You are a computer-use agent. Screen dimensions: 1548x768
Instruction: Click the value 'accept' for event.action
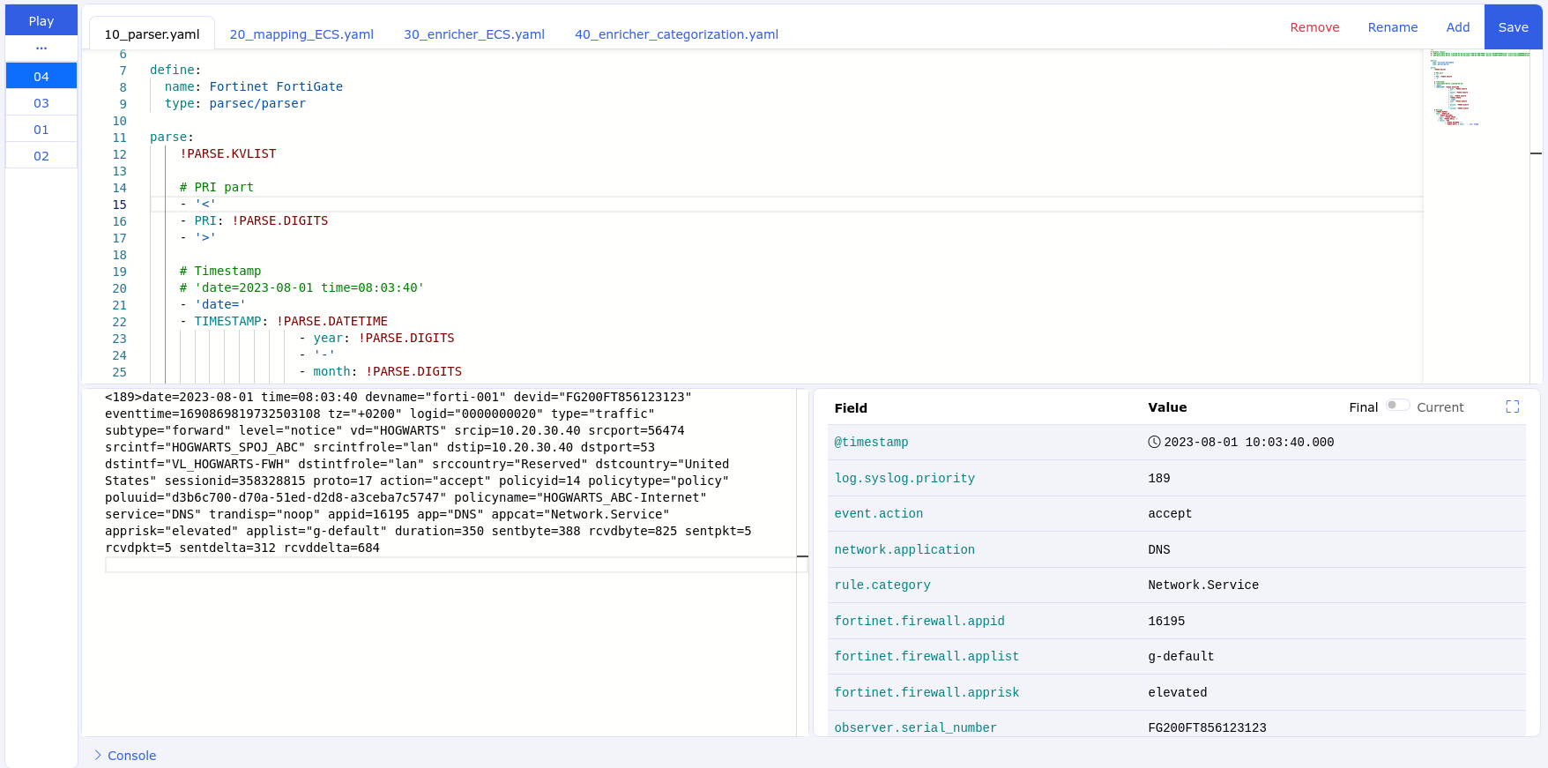click(1170, 513)
